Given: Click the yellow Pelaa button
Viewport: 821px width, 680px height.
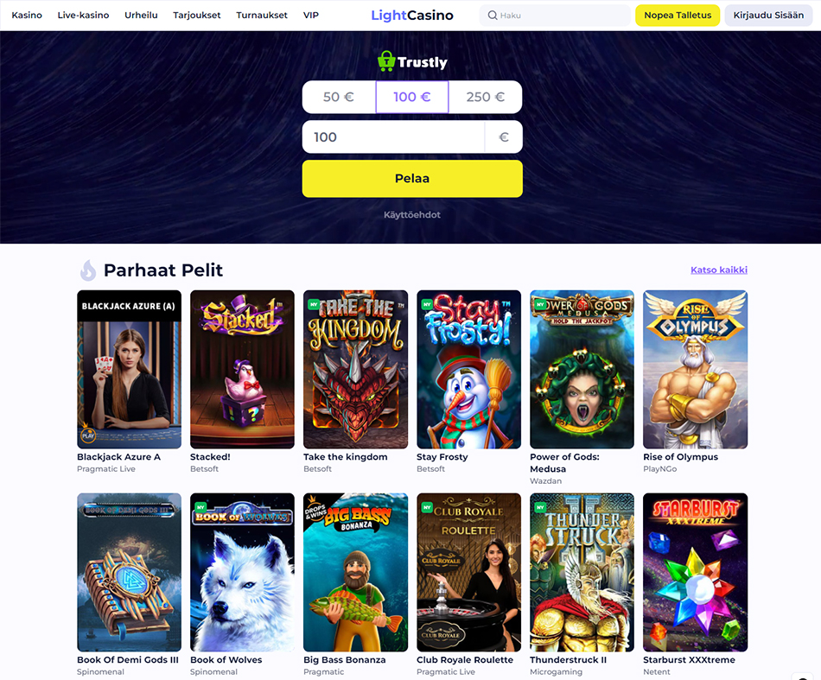Looking at the screenshot, I should tap(412, 179).
